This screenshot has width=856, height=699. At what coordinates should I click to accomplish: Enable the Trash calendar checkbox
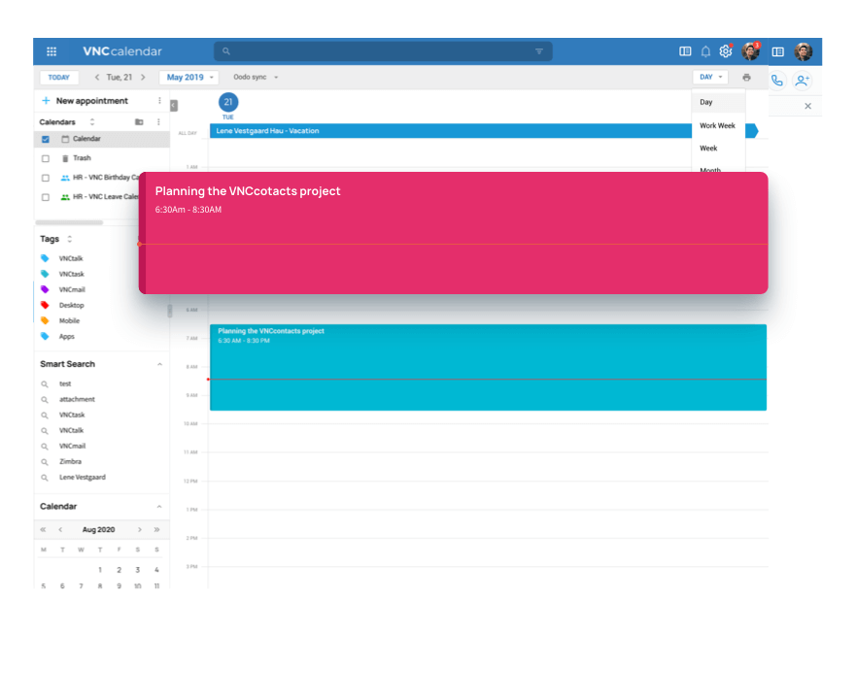coord(46,158)
